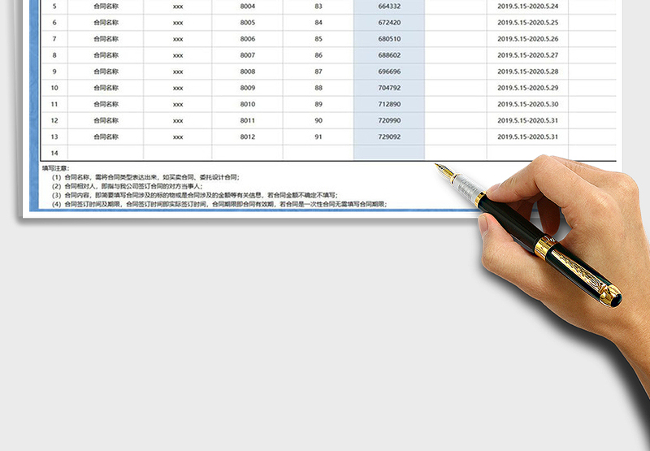650x451 pixels.
Task: Click quantity cell 83
Action: tap(318, 7)
